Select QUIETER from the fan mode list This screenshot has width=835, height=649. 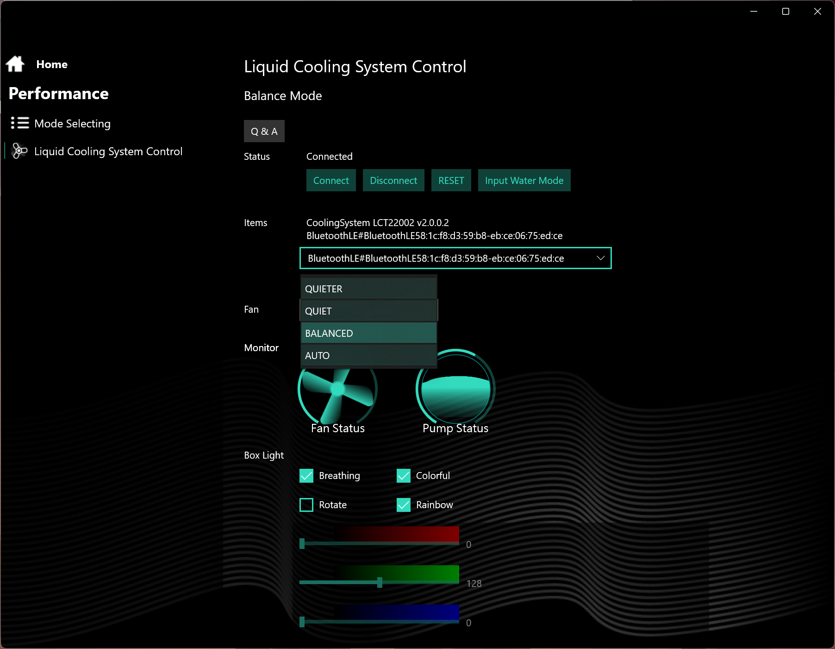click(368, 289)
